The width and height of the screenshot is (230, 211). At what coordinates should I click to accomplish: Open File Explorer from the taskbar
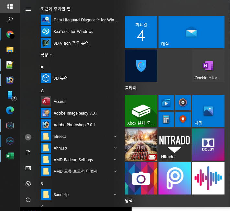[x=10, y=50]
